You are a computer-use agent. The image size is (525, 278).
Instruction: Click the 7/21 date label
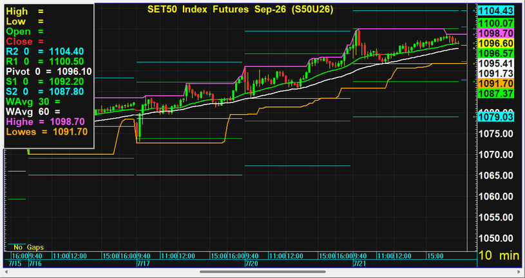point(361,263)
